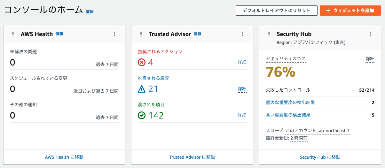This screenshot has width=385, height=168.
Task: Click the 未解決の問題 label
Action: [23, 52]
